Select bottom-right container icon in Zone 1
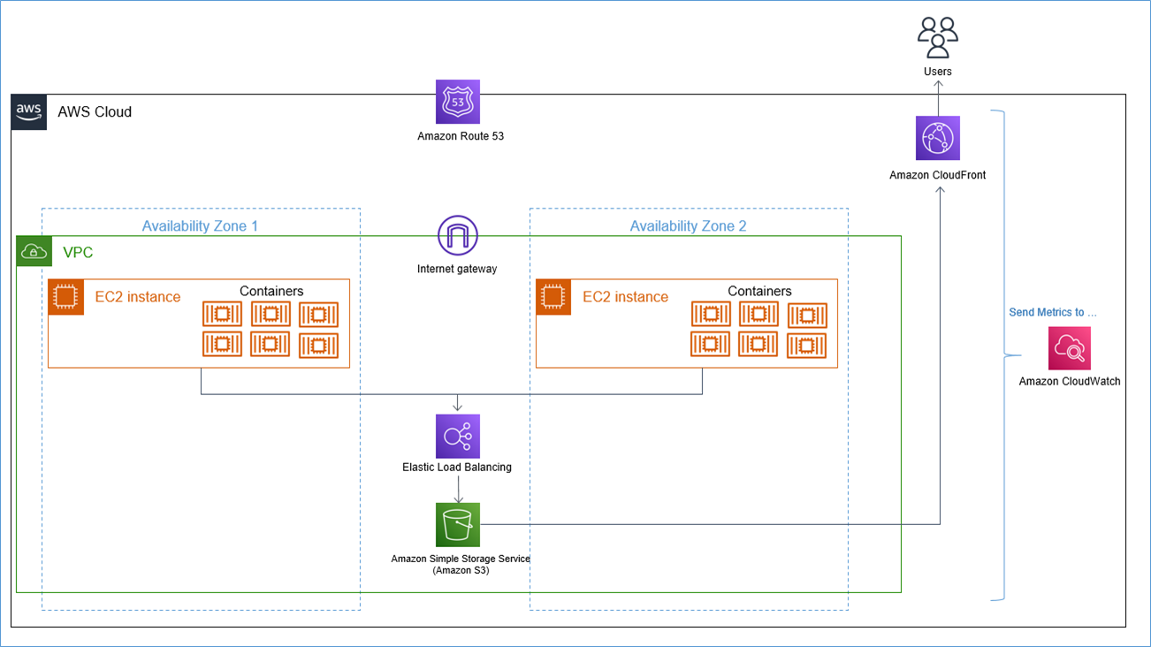 coord(319,344)
